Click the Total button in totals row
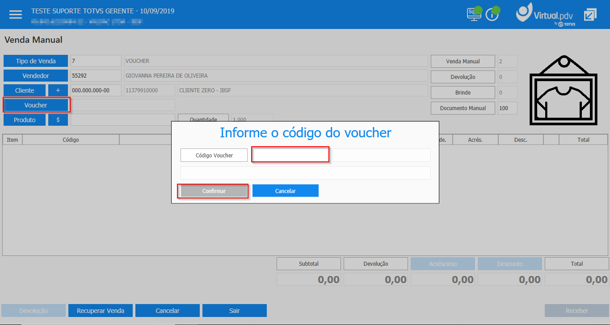 tap(577, 263)
